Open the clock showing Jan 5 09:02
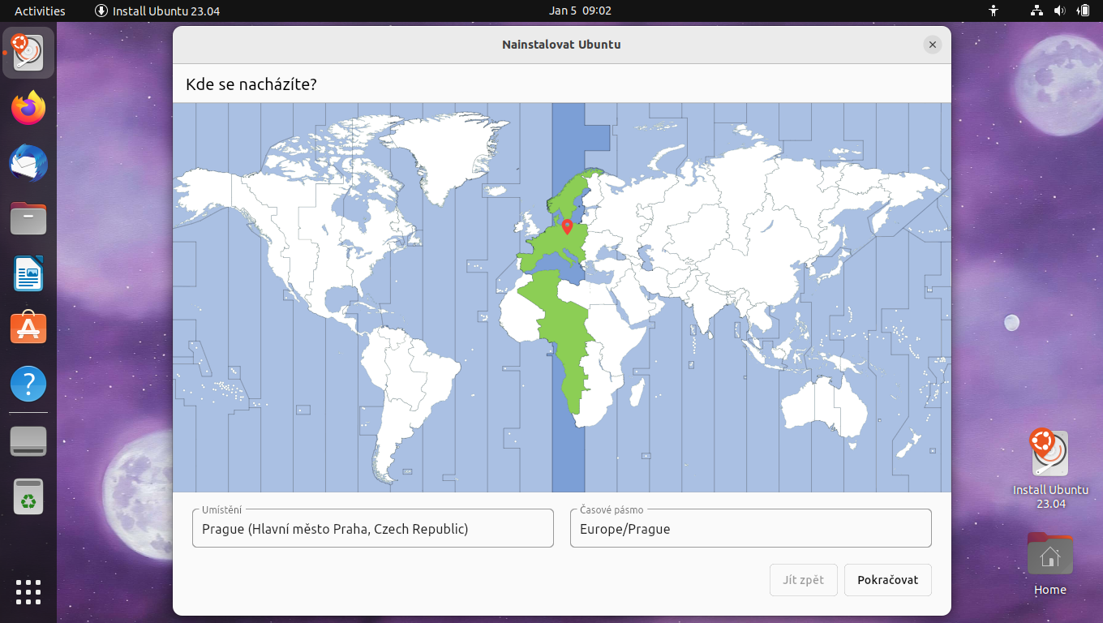 tap(580, 11)
